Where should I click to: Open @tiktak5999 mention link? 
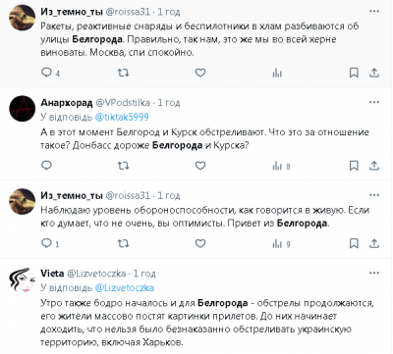click(122, 117)
